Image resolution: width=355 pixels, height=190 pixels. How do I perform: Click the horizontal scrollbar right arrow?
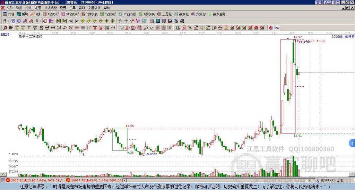310,180
